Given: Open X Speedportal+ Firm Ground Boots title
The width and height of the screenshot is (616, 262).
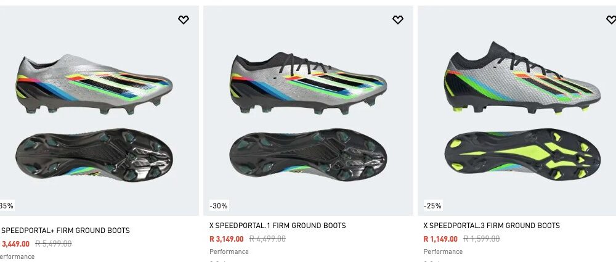Looking at the screenshot, I should 65,231.
